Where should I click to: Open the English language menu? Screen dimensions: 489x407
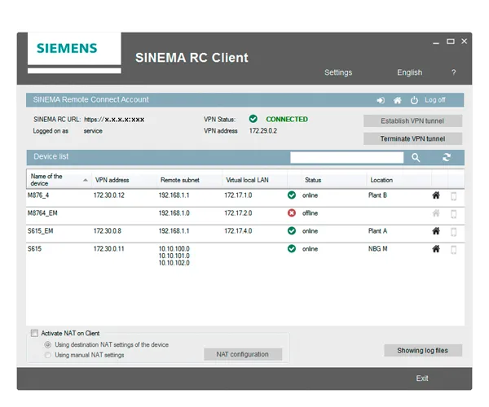409,72
